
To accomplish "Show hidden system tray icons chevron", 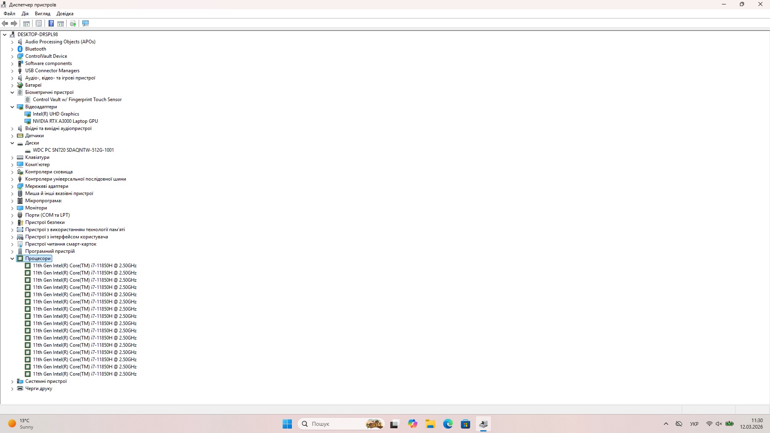I will click(666, 424).
